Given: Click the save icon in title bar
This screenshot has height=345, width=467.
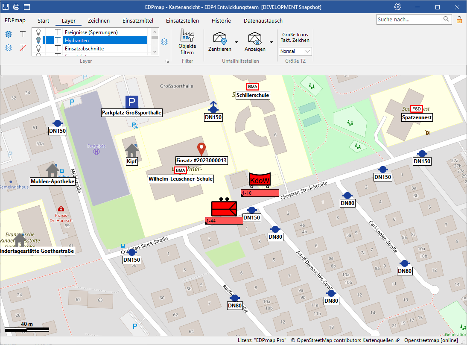Looking at the screenshot, I should click(6, 7).
